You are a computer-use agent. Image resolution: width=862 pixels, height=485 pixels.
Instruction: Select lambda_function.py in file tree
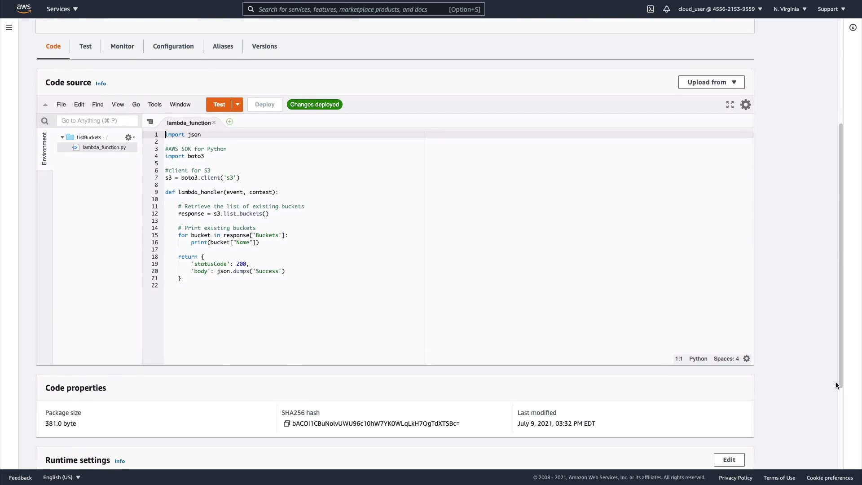point(104,147)
